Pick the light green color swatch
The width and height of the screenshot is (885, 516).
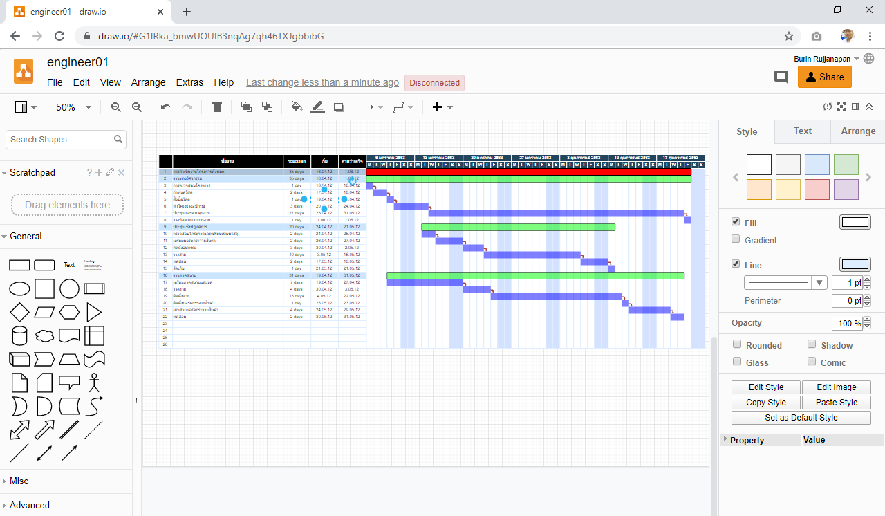[846, 165]
